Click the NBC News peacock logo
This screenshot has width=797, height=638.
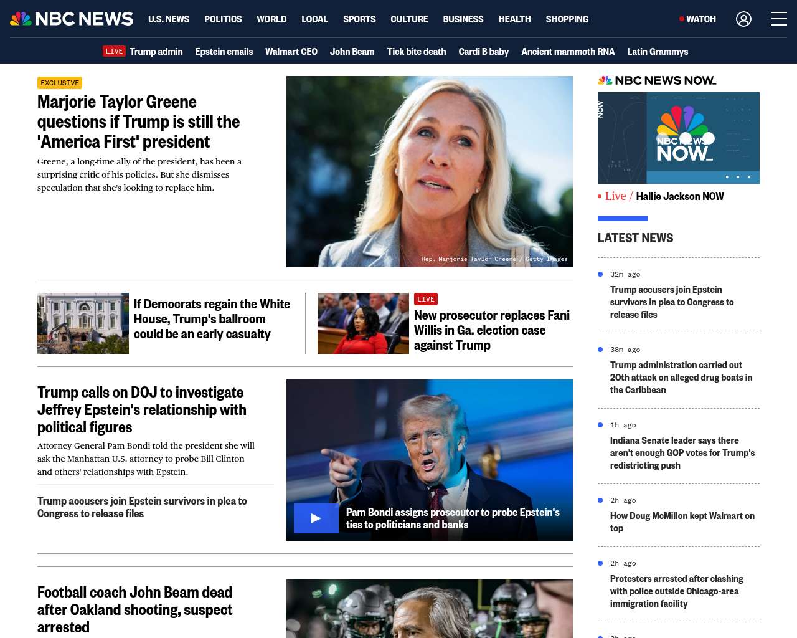(72, 19)
